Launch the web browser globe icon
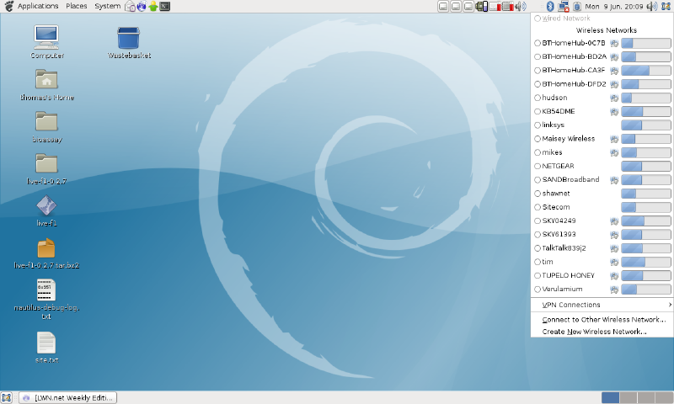 (142, 7)
